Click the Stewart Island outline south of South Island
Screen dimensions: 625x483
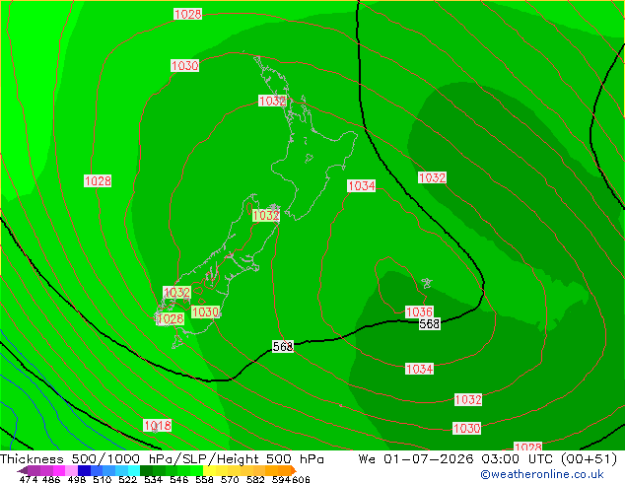178,342
